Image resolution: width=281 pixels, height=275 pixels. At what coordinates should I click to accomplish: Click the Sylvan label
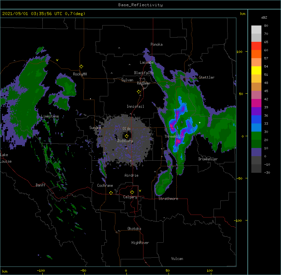click(x=127, y=80)
